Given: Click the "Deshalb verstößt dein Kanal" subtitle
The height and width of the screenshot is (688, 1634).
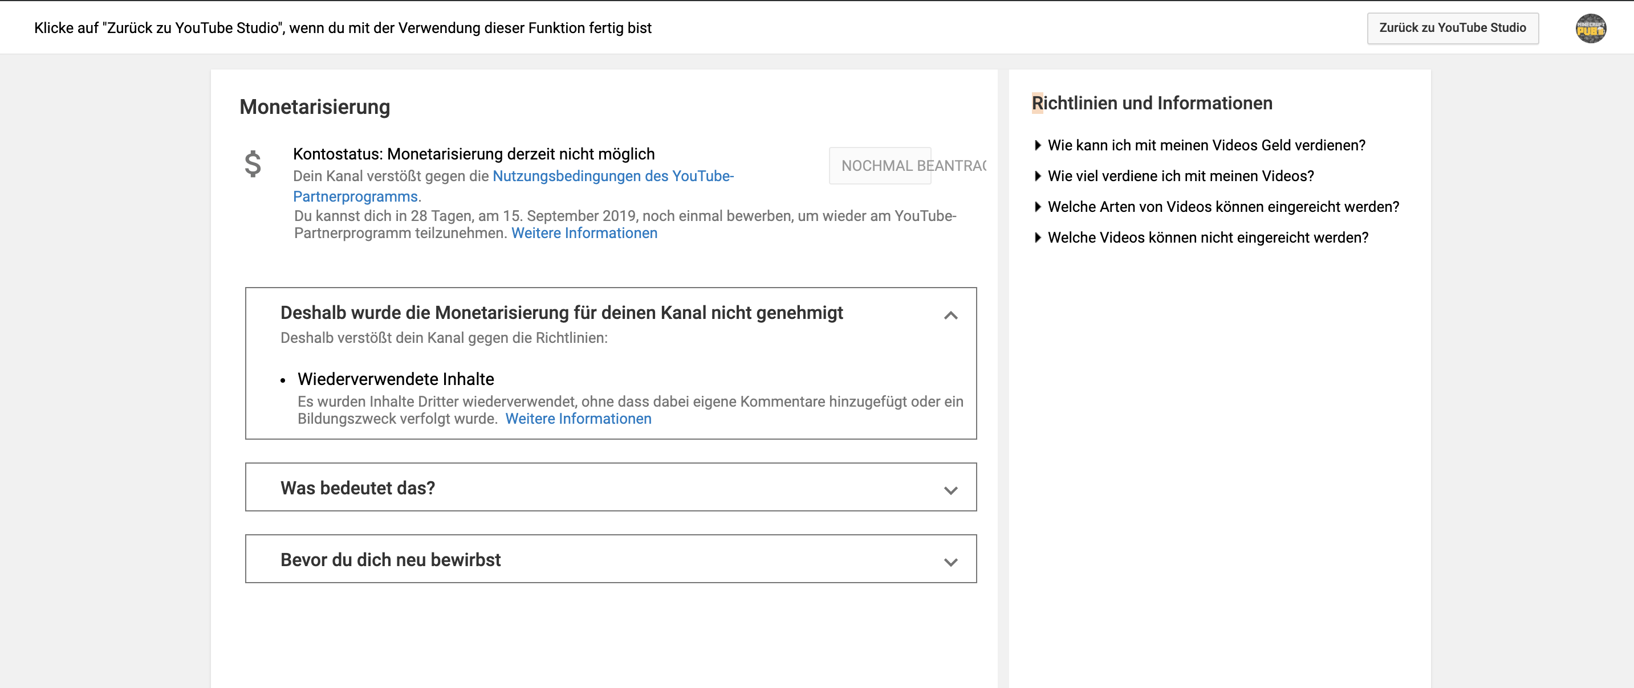Looking at the screenshot, I should (x=444, y=338).
